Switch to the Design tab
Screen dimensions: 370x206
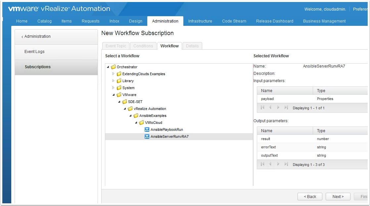tap(136, 21)
